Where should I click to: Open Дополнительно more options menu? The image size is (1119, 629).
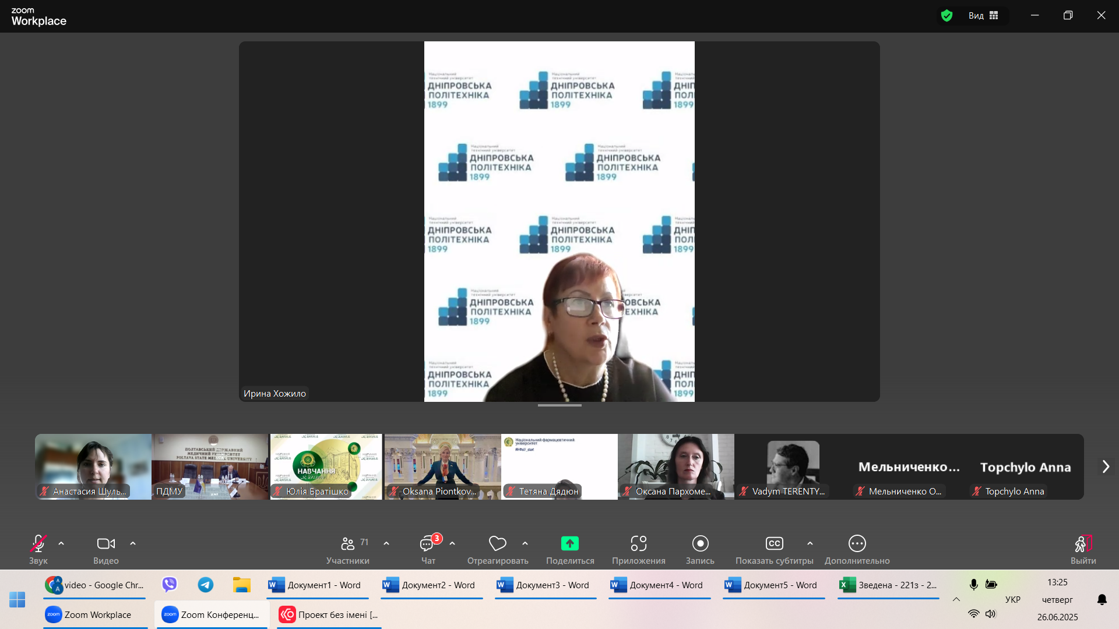[857, 549]
